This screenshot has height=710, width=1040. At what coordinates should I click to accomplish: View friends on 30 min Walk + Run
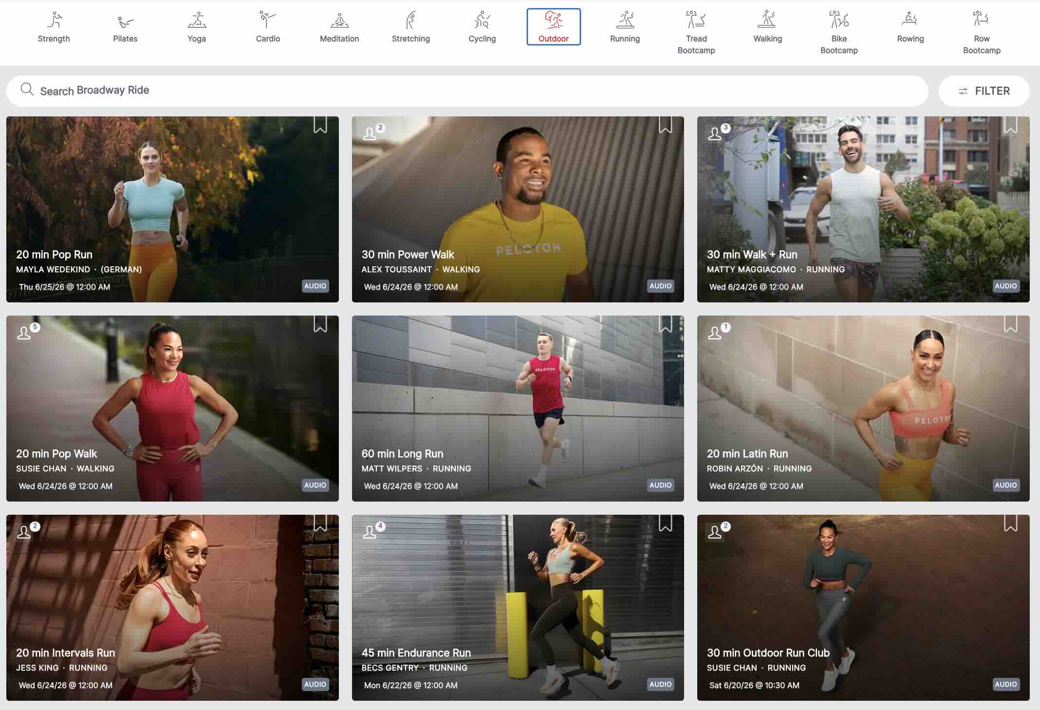719,131
